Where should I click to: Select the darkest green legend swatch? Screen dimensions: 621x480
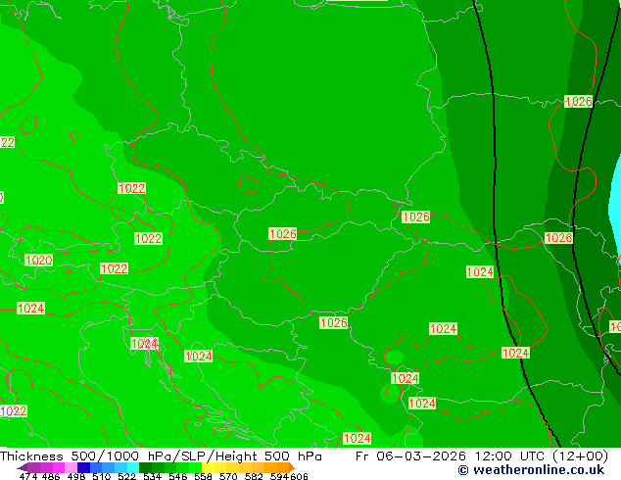145,467
